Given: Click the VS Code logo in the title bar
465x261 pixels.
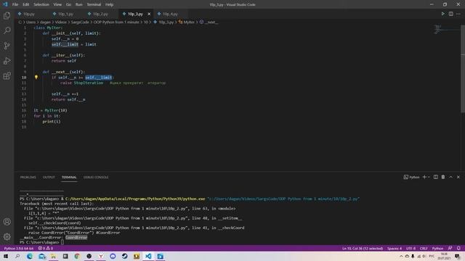Looking at the screenshot, I should click(5, 4).
